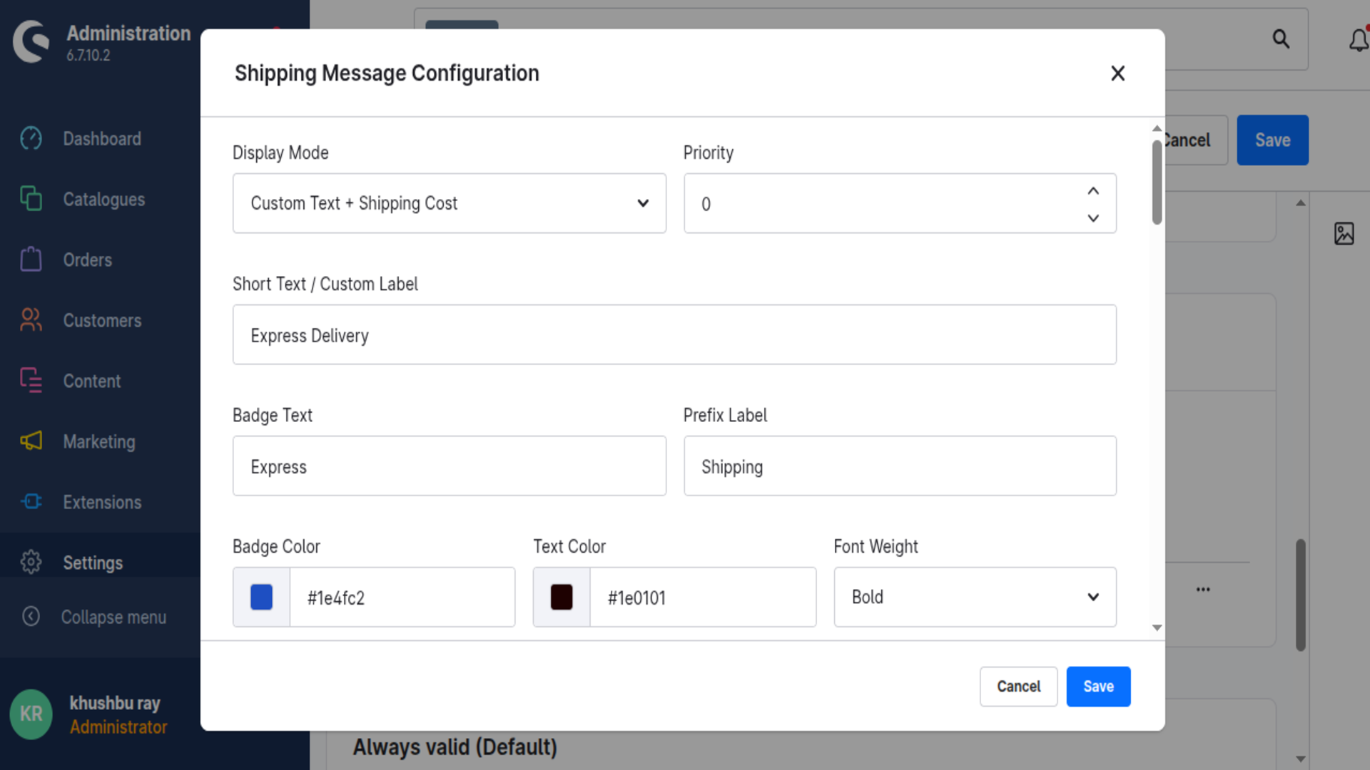Click the Orders bag icon
Viewport: 1370px width, 770px height.
(31, 260)
